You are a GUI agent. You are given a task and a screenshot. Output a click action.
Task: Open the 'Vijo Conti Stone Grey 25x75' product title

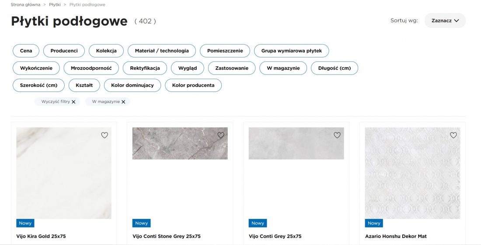[x=166, y=236]
